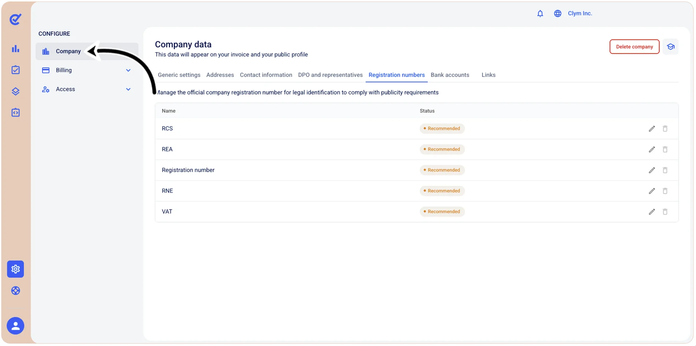
Task: Edit the RNE entry
Action: [652, 191]
